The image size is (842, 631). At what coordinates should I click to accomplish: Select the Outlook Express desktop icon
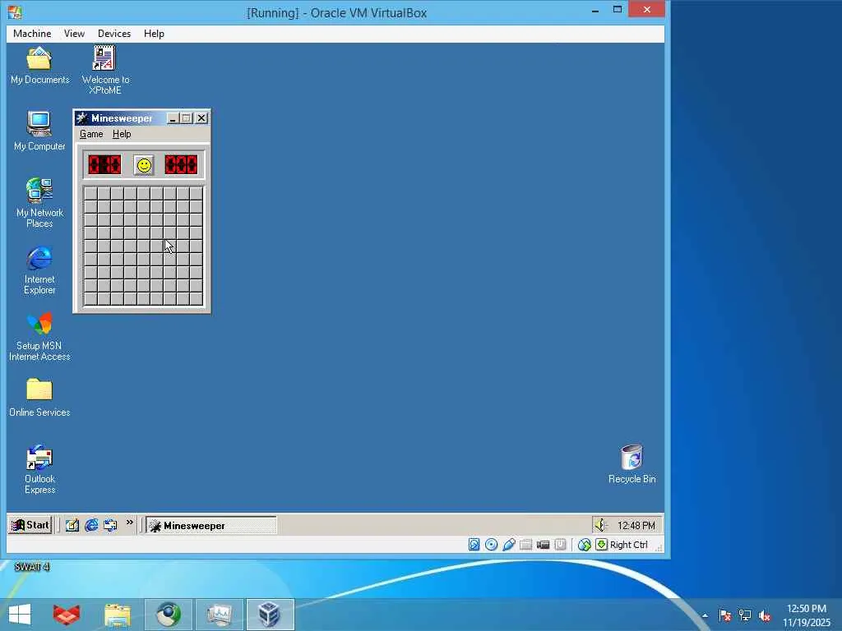coord(39,469)
